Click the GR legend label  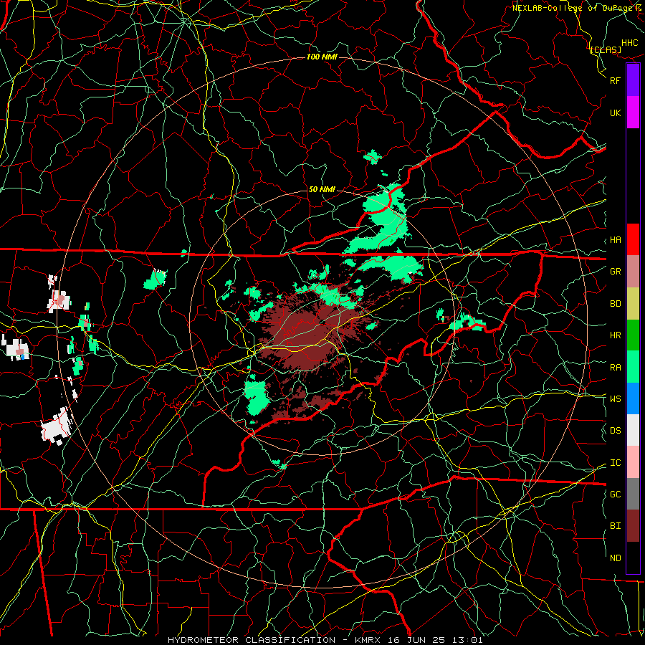coord(615,272)
